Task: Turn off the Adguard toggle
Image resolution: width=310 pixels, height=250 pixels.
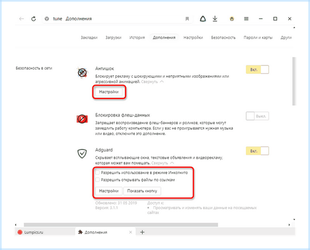Action: coord(257,151)
